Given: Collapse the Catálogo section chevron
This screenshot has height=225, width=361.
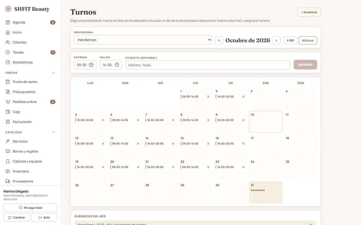Looking at the screenshot, I should pyautogui.click(x=54, y=132).
